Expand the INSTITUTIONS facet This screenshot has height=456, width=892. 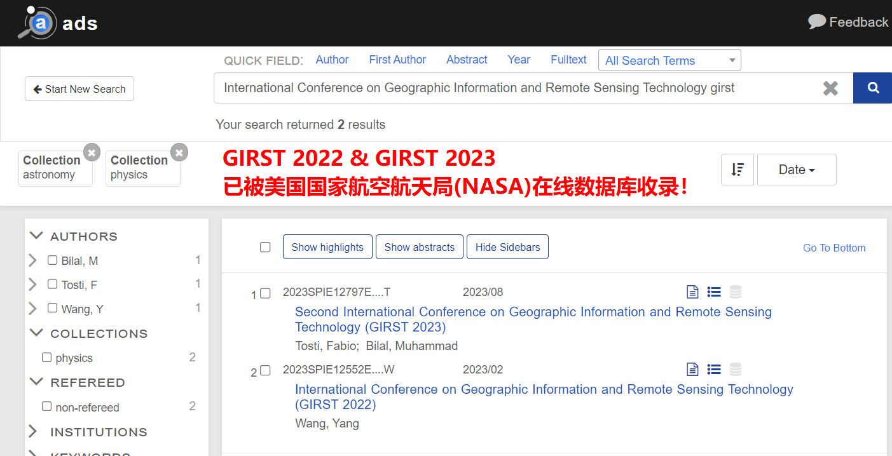pos(33,431)
